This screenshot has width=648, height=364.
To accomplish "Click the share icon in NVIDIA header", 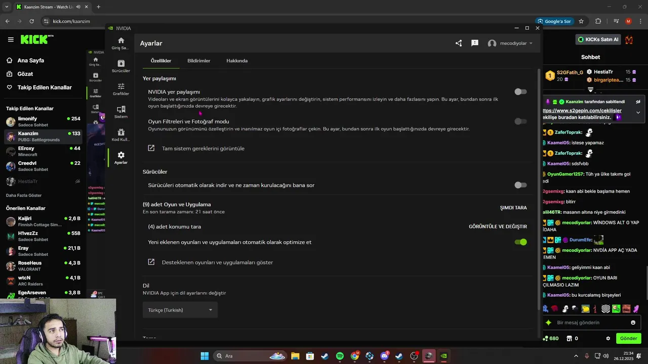I will coord(459,43).
